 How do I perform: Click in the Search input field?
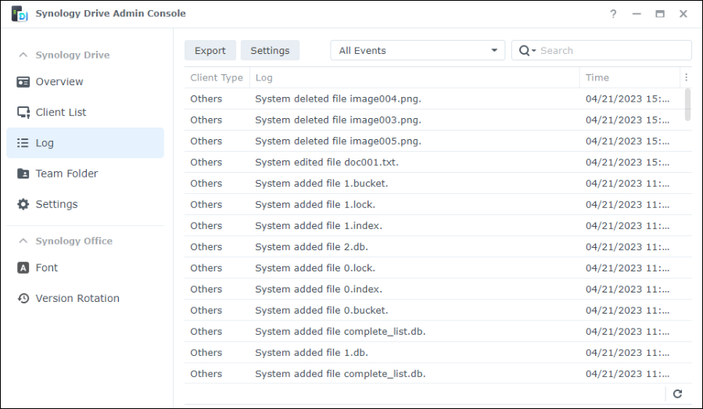pos(614,50)
